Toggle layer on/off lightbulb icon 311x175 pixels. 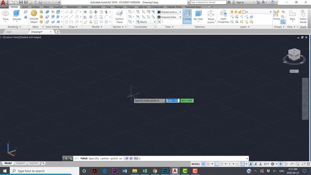click(232, 12)
